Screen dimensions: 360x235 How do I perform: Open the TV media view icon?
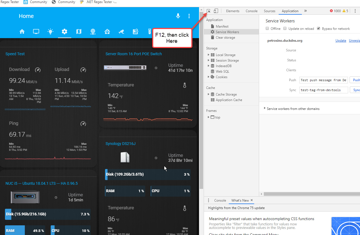(x=36, y=31)
